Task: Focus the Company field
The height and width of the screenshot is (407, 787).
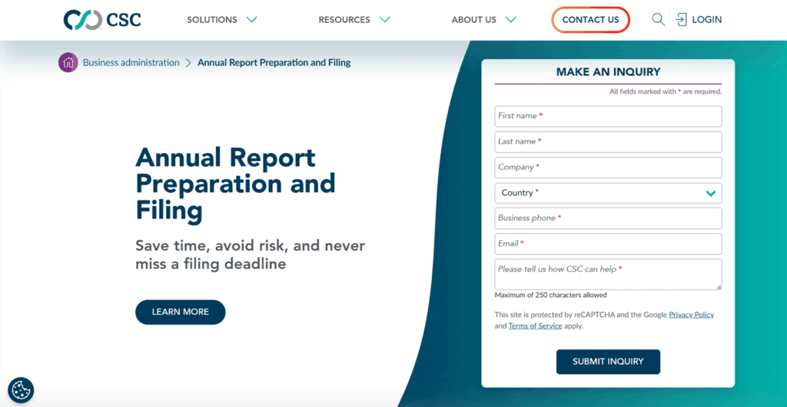Action: click(609, 167)
